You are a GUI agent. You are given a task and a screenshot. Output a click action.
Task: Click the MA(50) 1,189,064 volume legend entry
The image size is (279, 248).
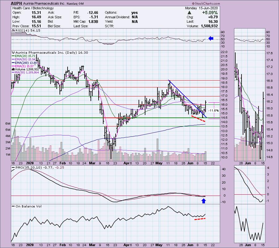pos(27,73)
